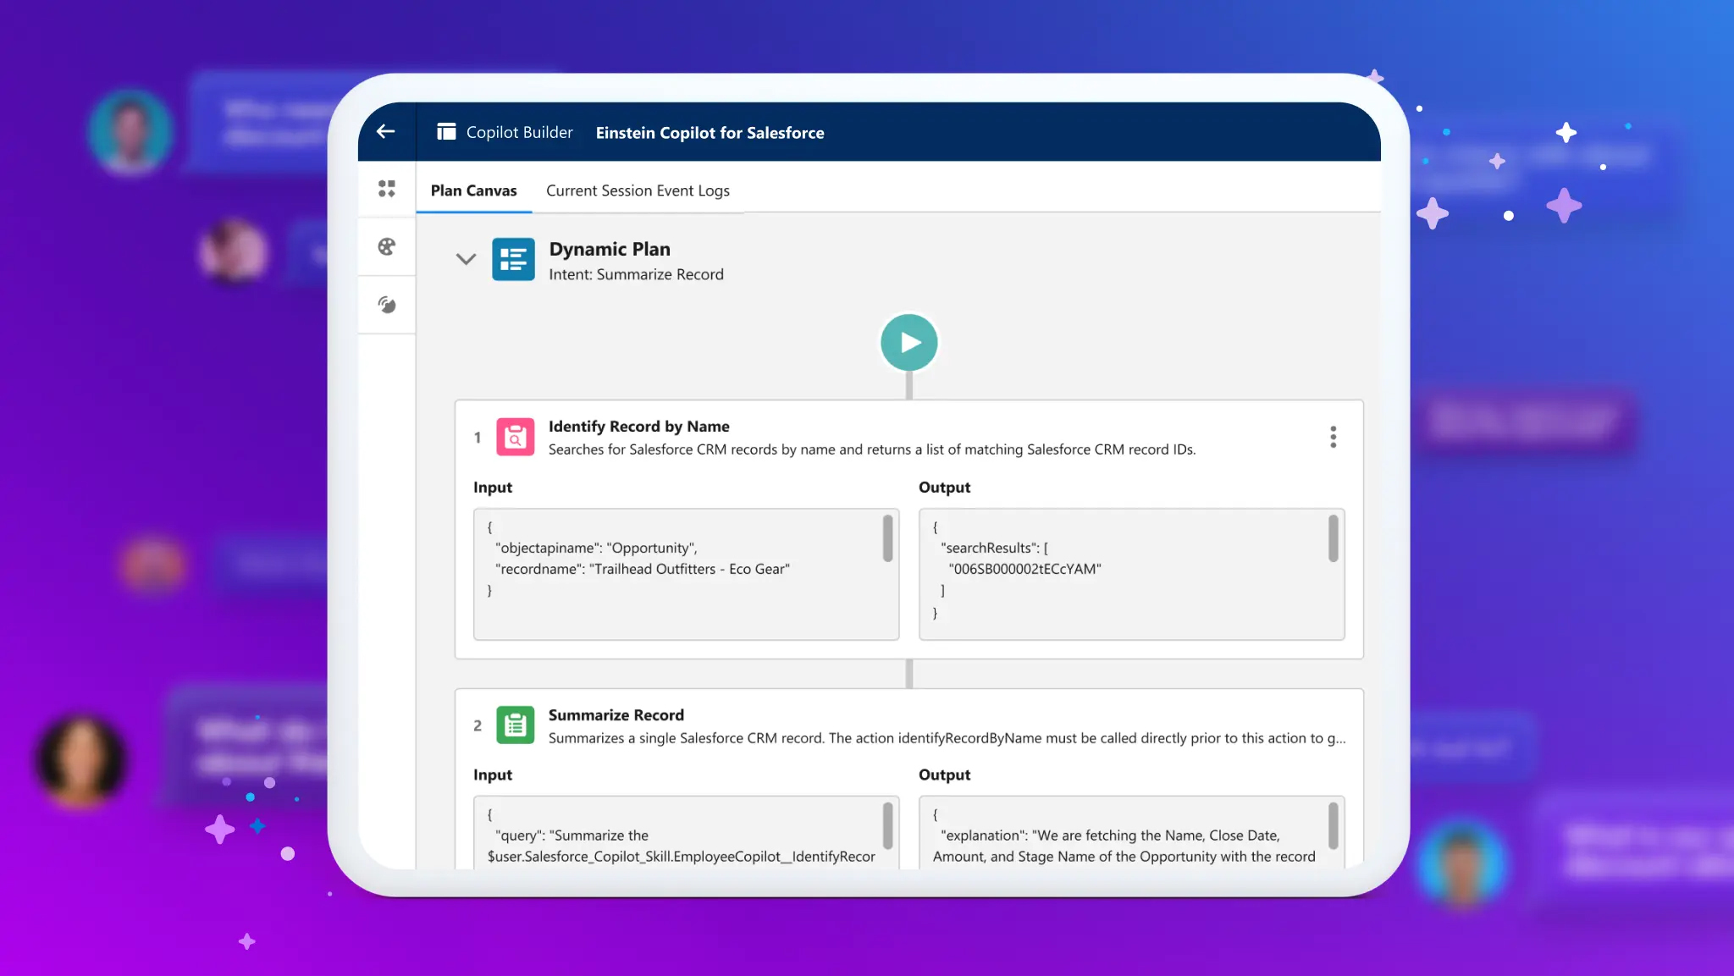1734x976 pixels.
Task: Click the Summarize Record query input field
Action: 686,833
